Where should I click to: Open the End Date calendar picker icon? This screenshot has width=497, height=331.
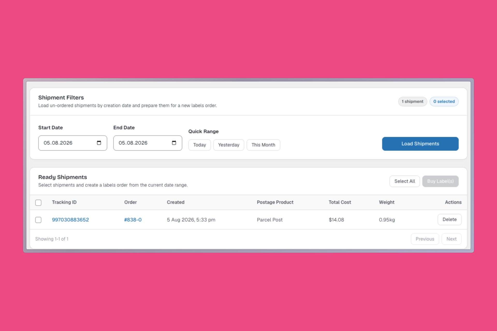click(x=174, y=143)
